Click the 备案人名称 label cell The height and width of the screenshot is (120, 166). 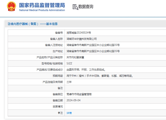click(36, 39)
